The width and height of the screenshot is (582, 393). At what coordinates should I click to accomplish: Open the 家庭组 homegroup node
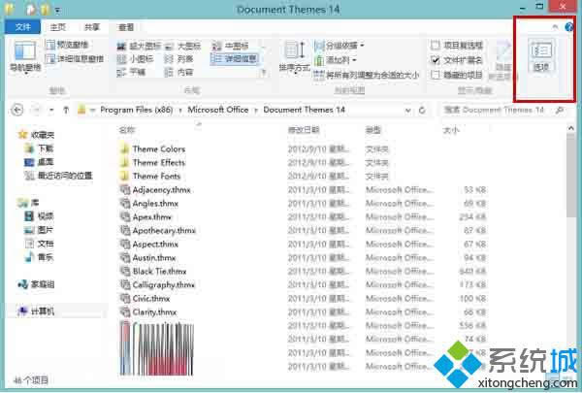36,284
